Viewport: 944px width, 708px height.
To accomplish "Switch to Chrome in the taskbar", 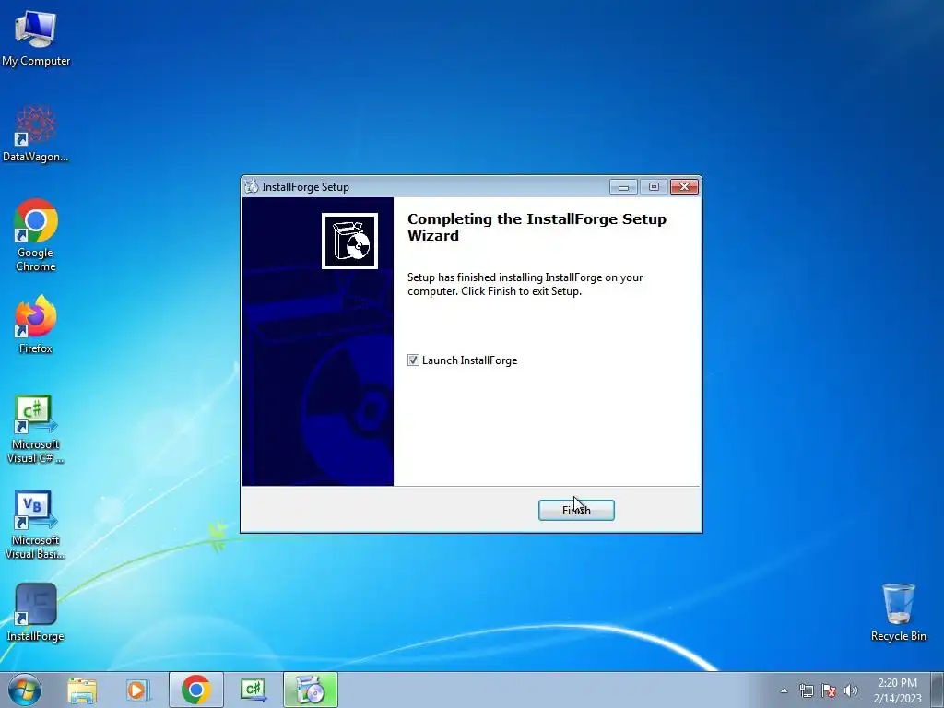I will pyautogui.click(x=196, y=690).
